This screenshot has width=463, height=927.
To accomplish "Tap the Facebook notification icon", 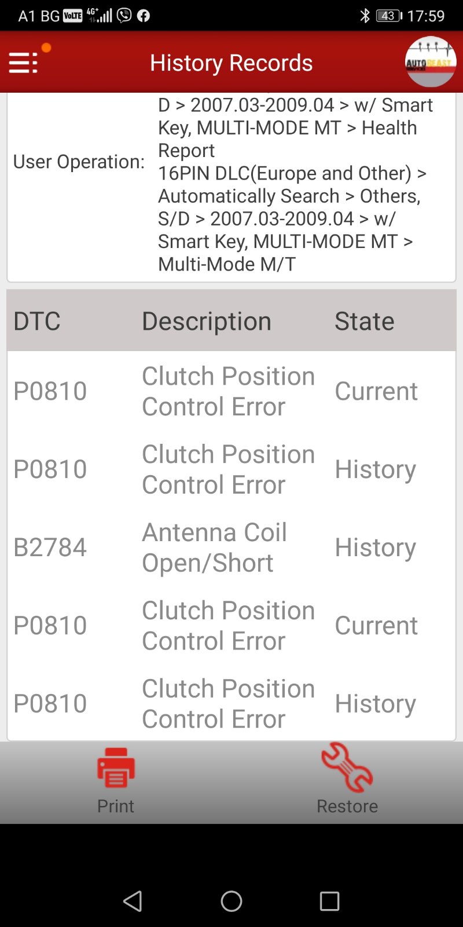I will point(144,16).
